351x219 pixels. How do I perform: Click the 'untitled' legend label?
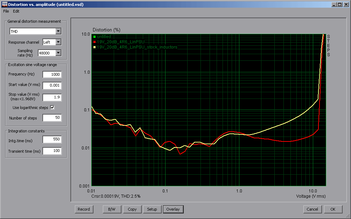pos(104,37)
